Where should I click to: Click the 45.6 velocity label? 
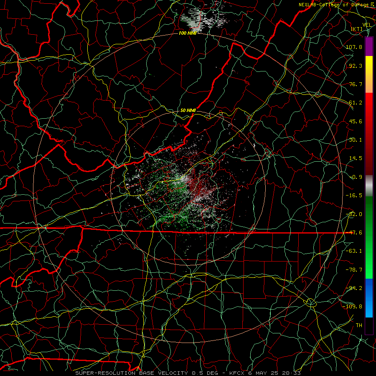(x=356, y=121)
